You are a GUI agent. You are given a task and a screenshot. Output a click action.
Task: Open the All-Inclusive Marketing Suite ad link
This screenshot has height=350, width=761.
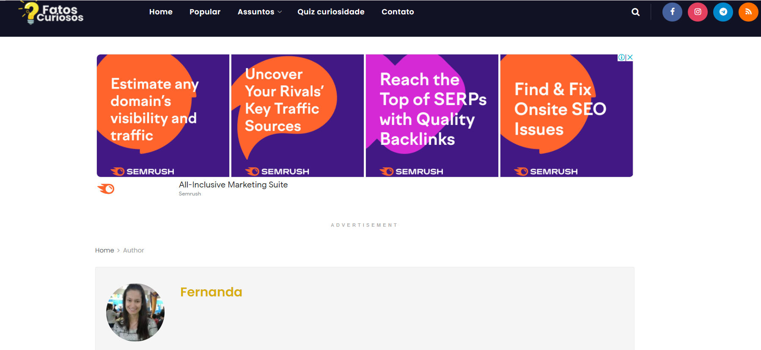click(x=233, y=185)
